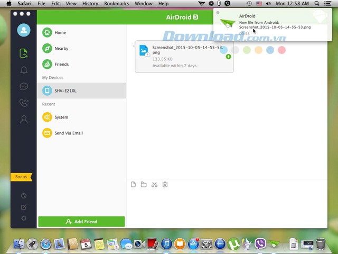Viewport: 338px width, 254px height.
Task: Open the Notification Center list icon
Action: tap(327, 4)
